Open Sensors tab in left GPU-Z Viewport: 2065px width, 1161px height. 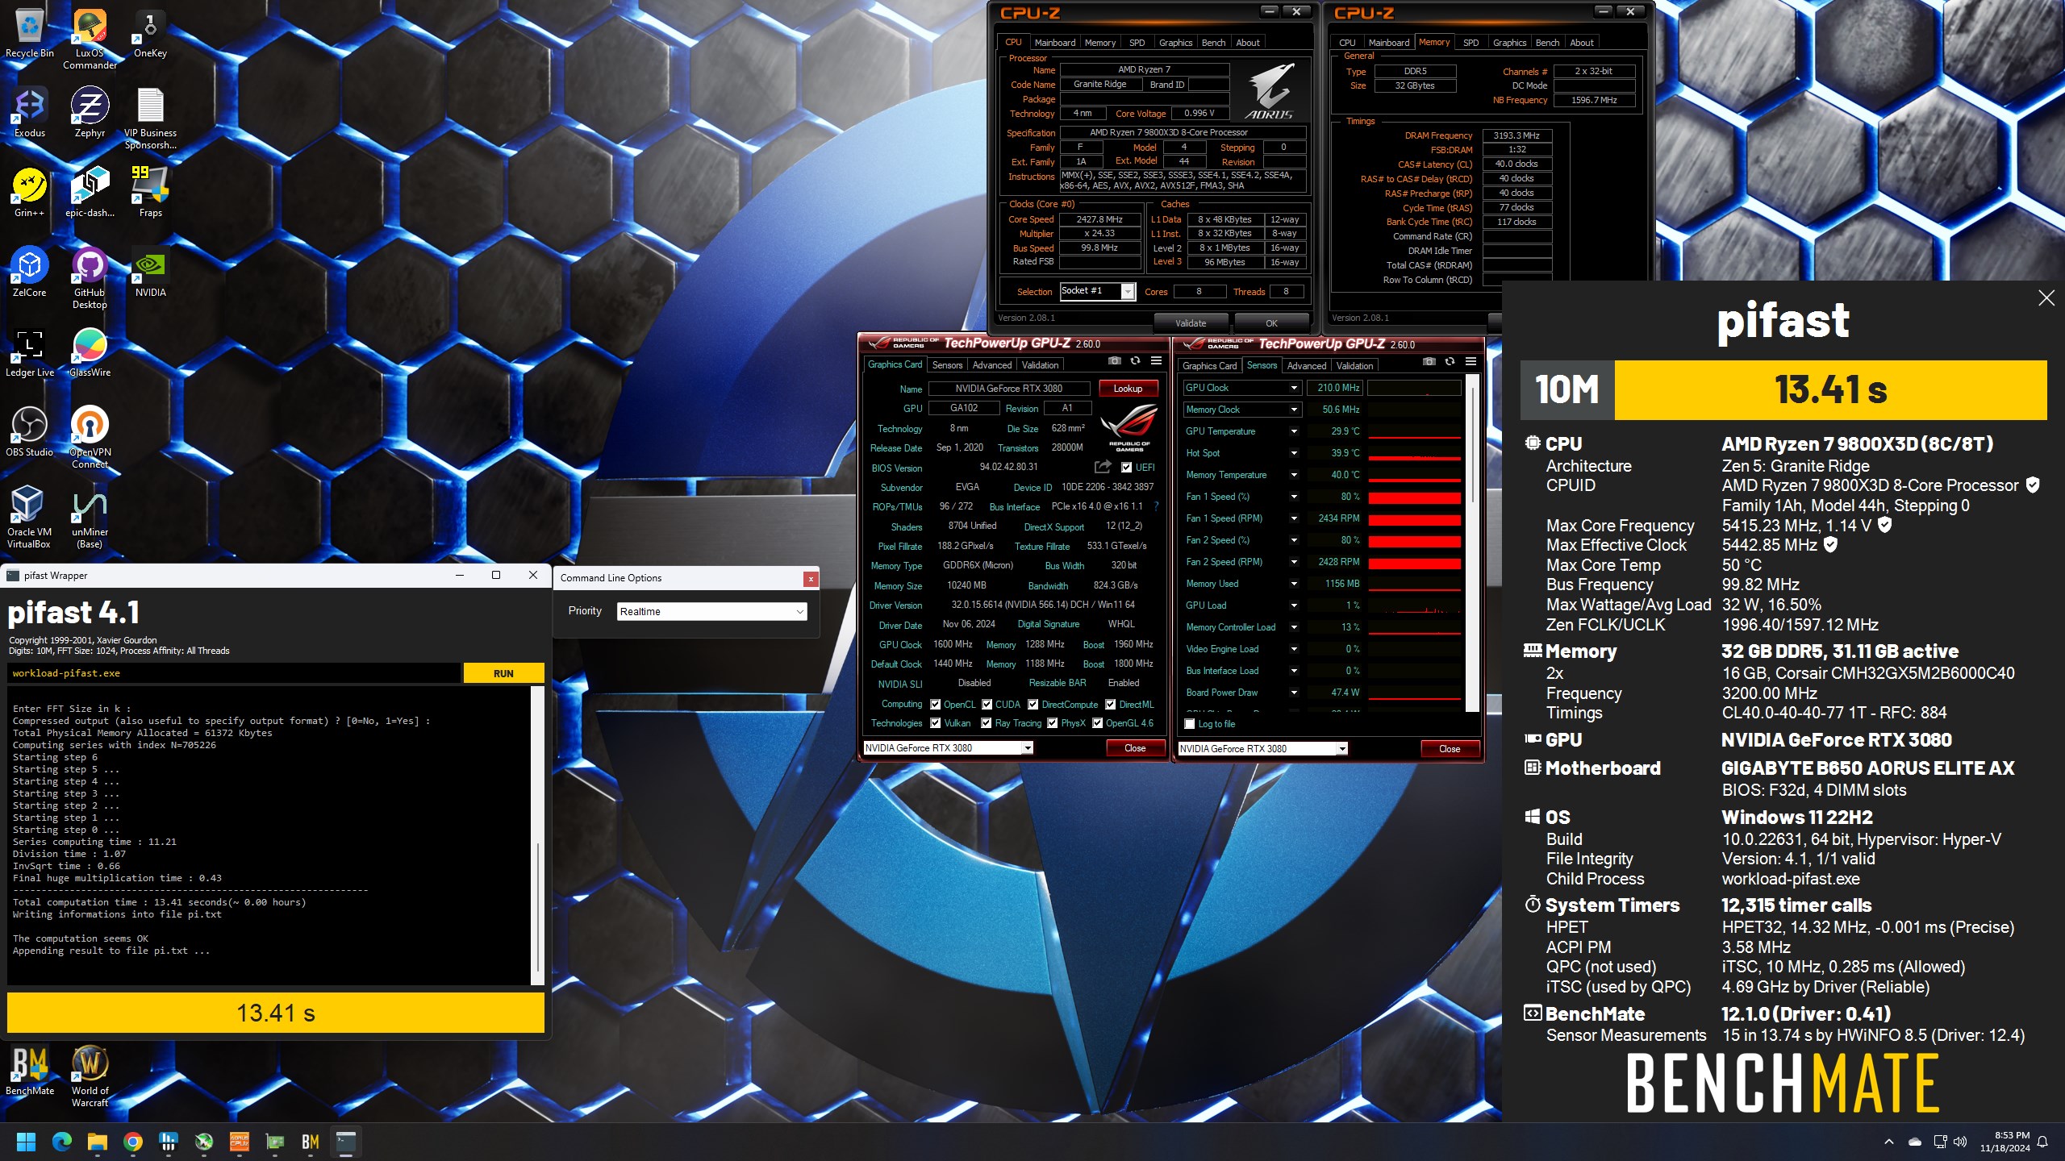pos(947,365)
